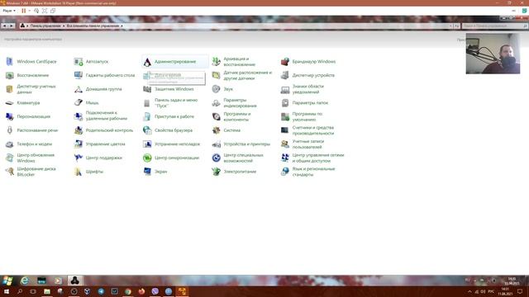Open the host Windows 10 Start button
Image resolution: width=529 pixels, height=297 pixels.
coord(7,291)
